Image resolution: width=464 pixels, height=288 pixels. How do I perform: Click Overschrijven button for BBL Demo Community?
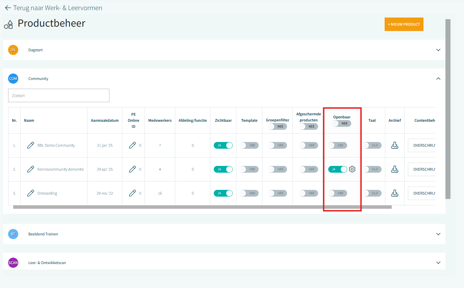click(421, 145)
